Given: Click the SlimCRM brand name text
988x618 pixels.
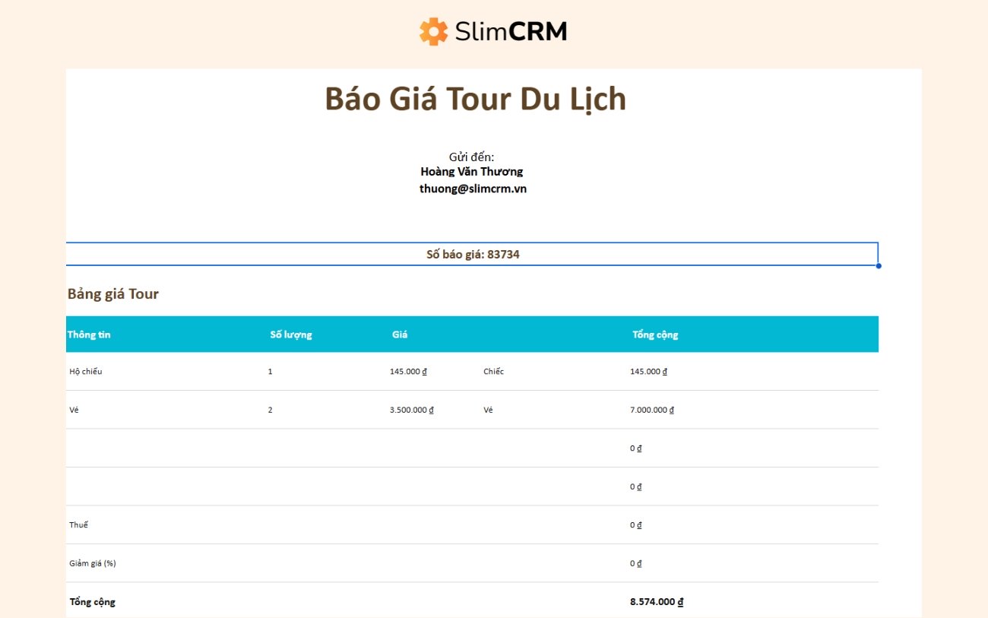Looking at the screenshot, I should pyautogui.click(x=511, y=31).
